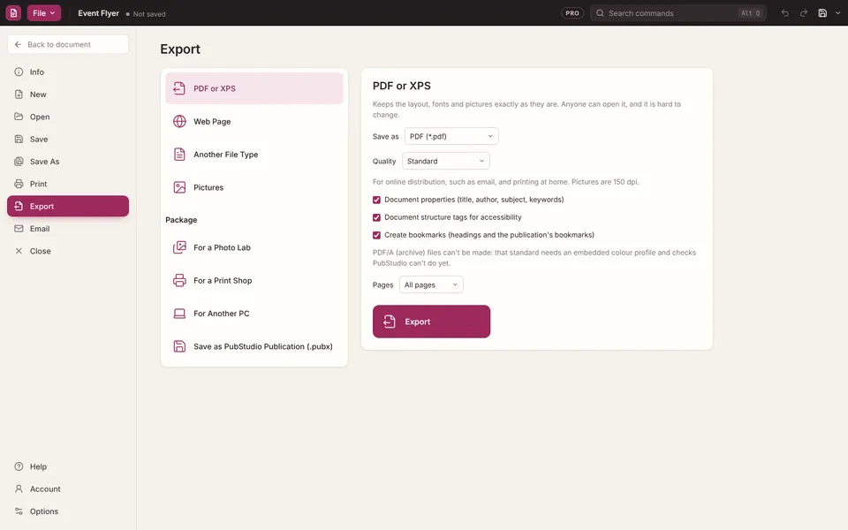This screenshot has width=848, height=530.
Task: Open Help from the sidebar bottom
Action: 68,466
